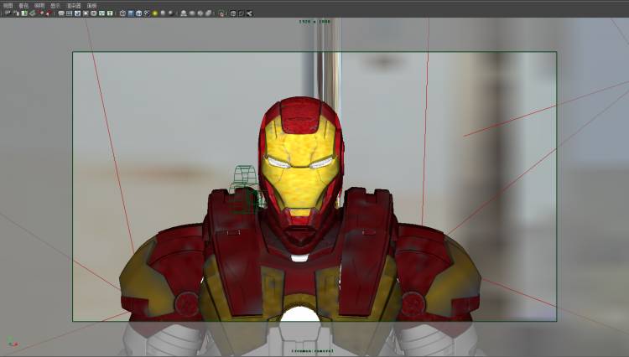Toggle the viewport Grid display
Image resolution: width=629 pixels, height=357 pixels.
pyautogui.click(x=61, y=13)
